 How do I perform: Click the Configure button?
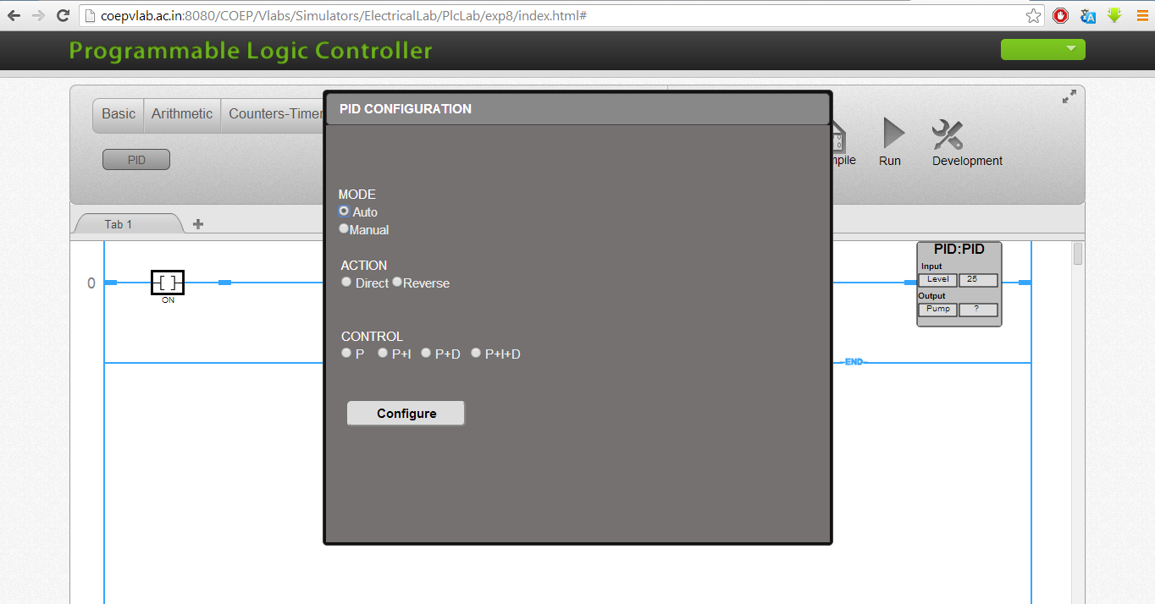[x=406, y=413]
